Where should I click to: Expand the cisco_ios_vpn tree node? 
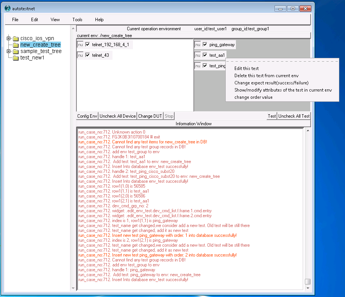(9, 39)
